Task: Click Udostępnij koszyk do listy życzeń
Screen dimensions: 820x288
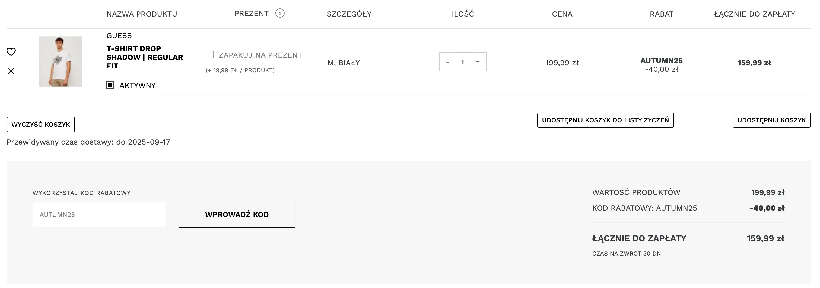Action: [605, 120]
